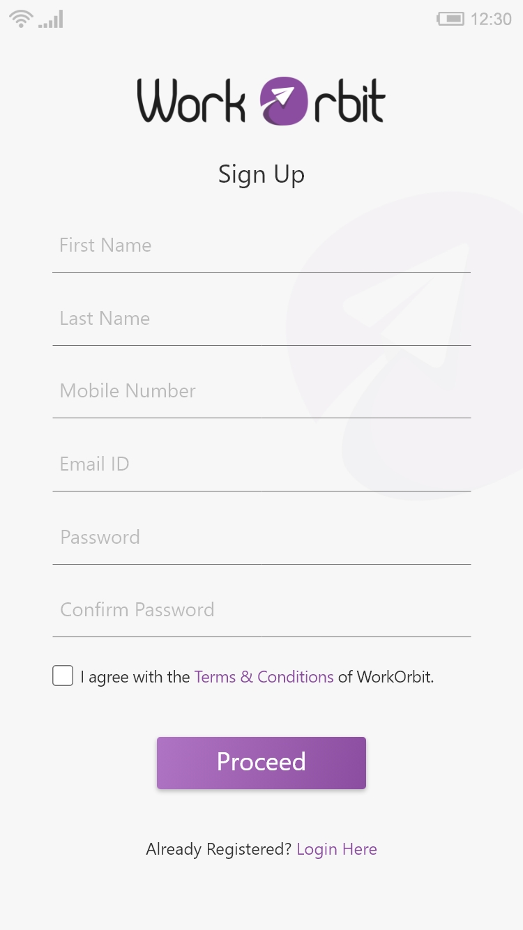523x930 pixels.
Task: Select the Confirm Password field
Action: click(261, 610)
